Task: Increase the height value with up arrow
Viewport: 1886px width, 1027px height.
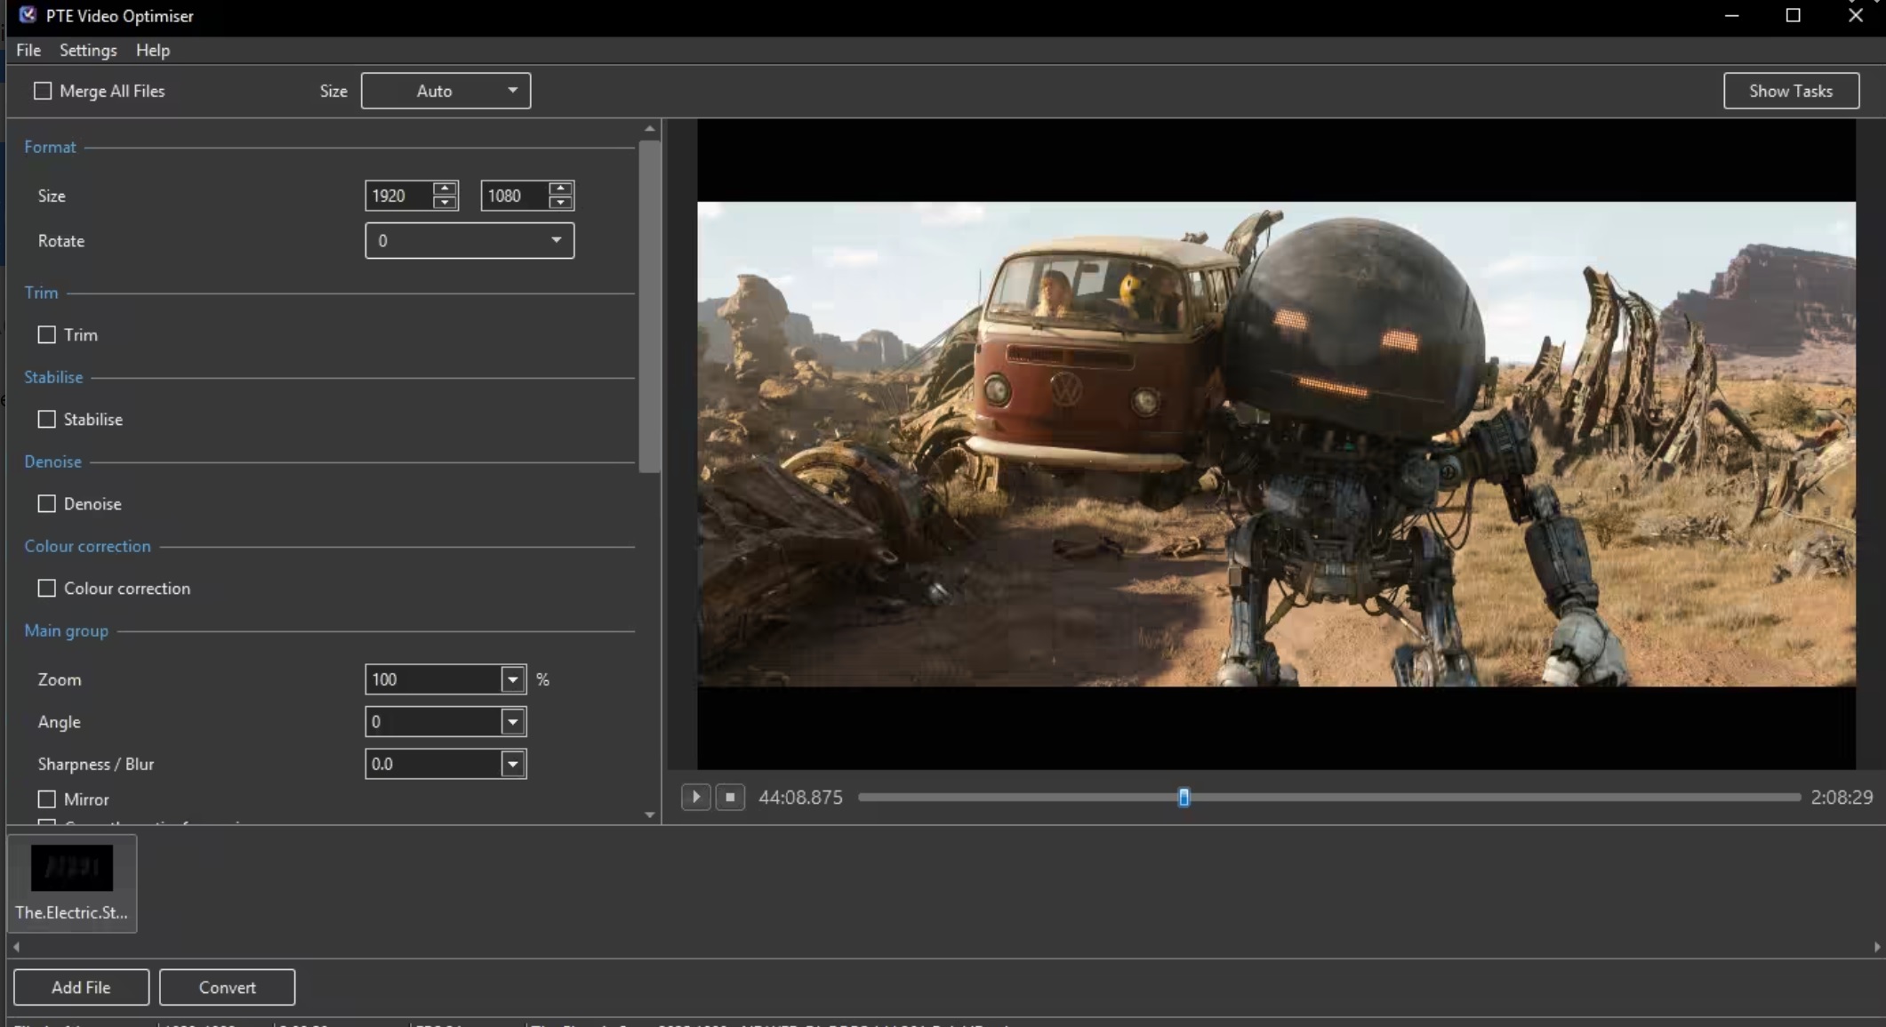Action: (561, 188)
